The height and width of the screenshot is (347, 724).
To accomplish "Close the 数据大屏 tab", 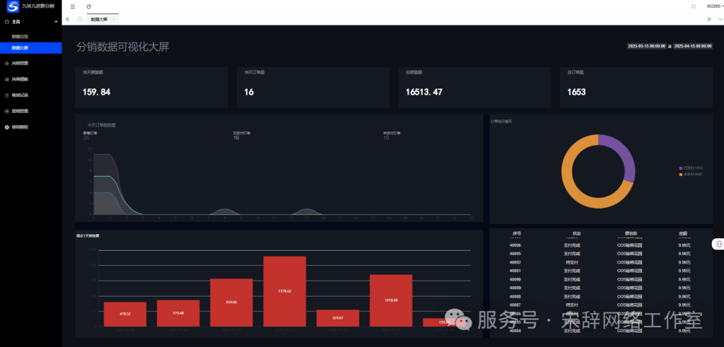I will point(115,19).
